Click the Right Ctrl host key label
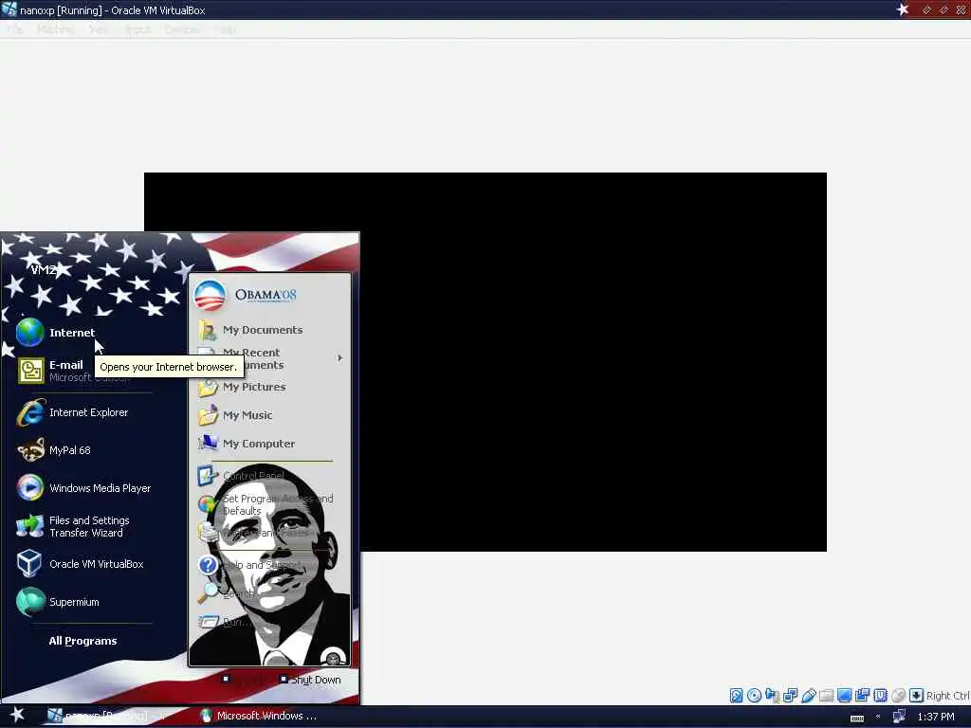This screenshot has width=971, height=728. pos(948,696)
